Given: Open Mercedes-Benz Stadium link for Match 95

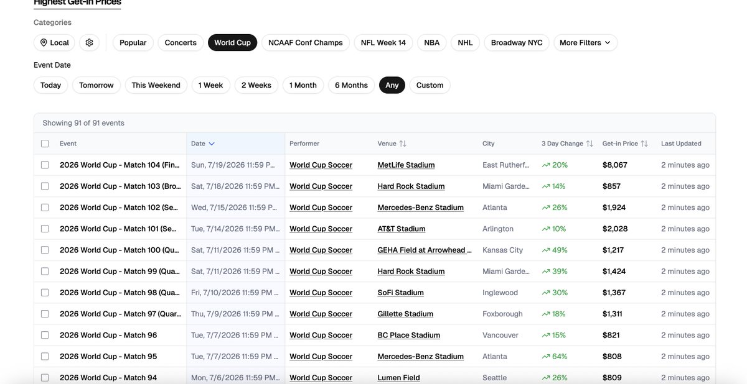Looking at the screenshot, I should (421, 357).
